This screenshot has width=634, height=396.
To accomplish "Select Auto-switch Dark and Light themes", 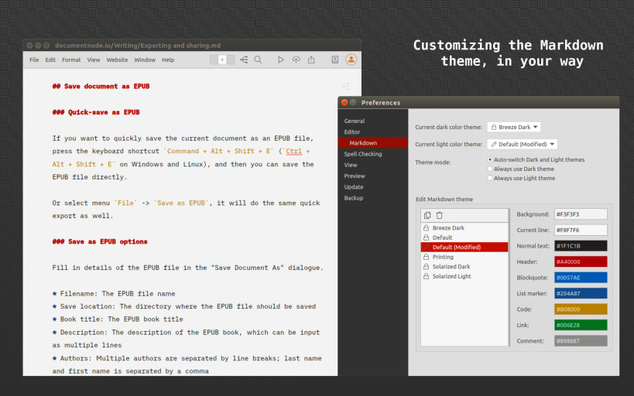I will (x=490, y=159).
